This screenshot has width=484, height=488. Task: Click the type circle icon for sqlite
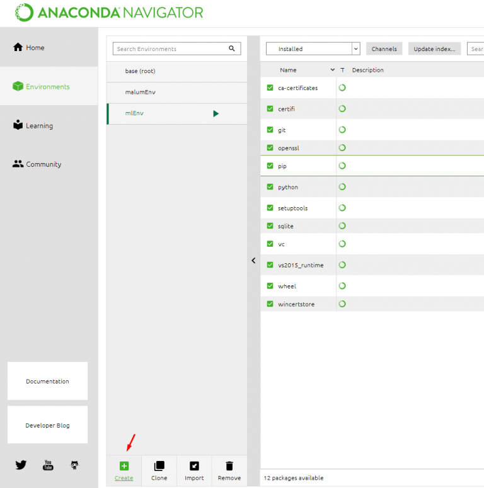342,226
